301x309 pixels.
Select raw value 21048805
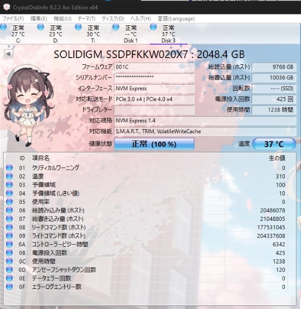(272, 219)
